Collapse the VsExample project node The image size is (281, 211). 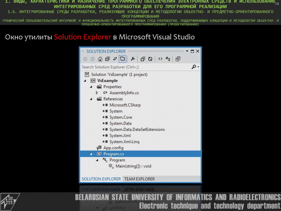point(85,81)
